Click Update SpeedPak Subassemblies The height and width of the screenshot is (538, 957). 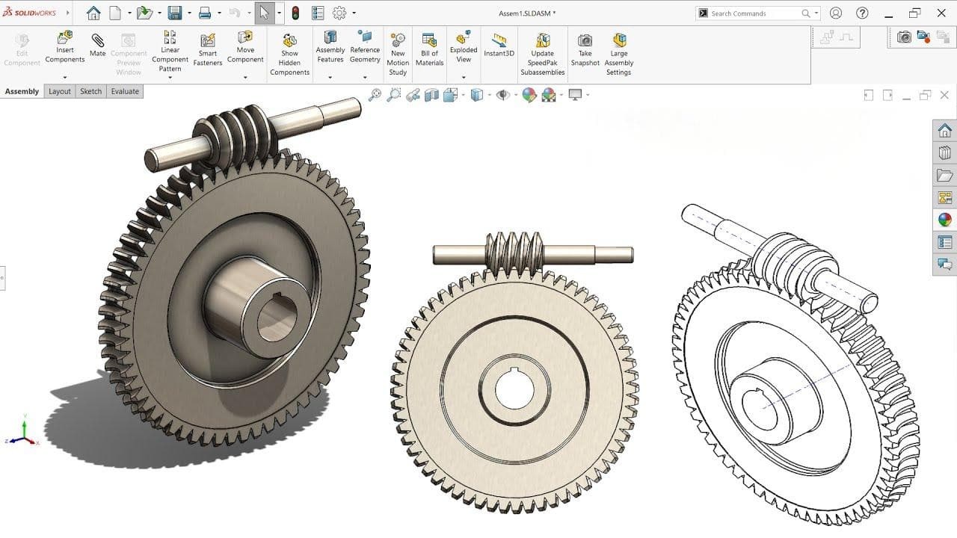(x=543, y=53)
